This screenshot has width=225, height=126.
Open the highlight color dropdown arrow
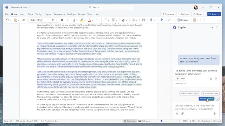click(85, 20)
